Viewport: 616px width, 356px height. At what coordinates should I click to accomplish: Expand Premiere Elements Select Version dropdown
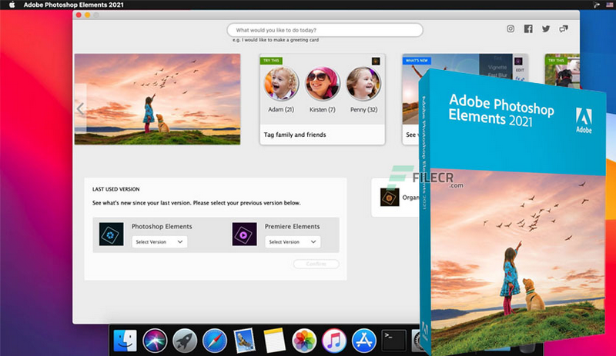click(x=293, y=241)
